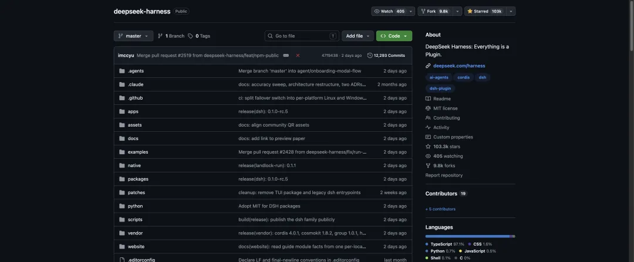This screenshot has height=262, width=634.
Task: Click the TypeScript 97.1% language entry
Action: (445, 244)
